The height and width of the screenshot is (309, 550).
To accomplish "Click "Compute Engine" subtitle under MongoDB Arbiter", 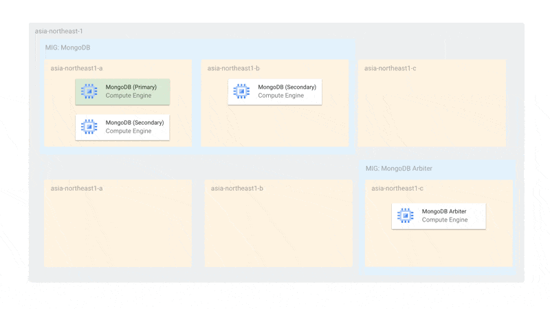I will pyautogui.click(x=444, y=220).
